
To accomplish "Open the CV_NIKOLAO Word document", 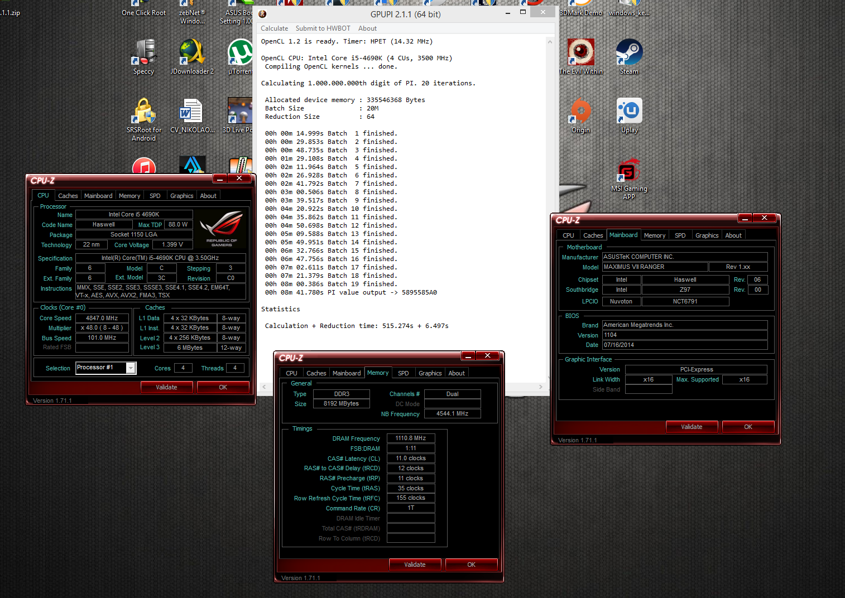I will click(192, 116).
